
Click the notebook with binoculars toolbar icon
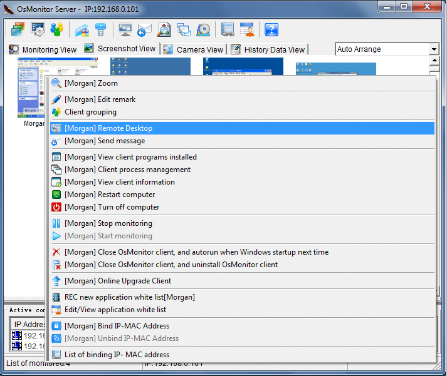[228, 29]
